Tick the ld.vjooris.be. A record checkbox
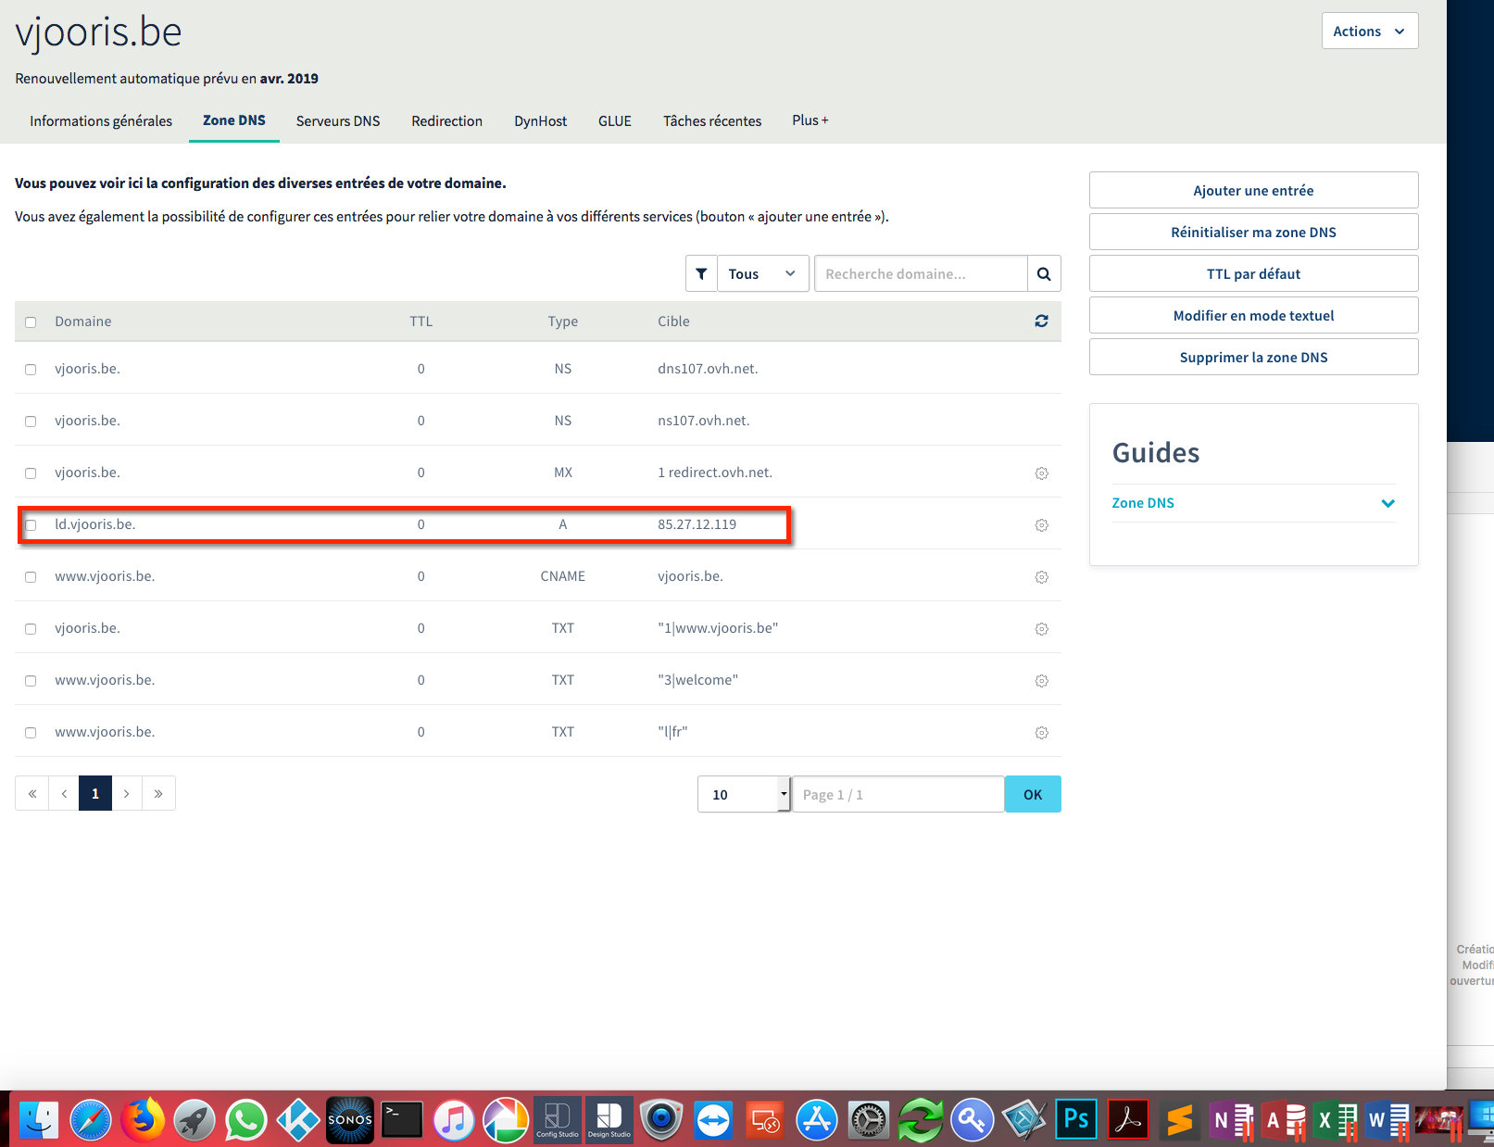 (x=31, y=525)
